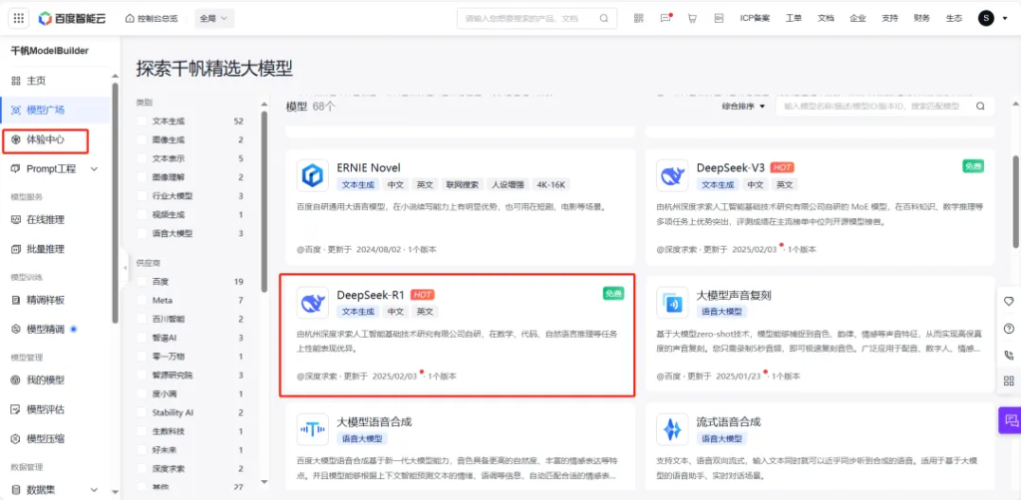Screen dimensions: 1021x500
Task: Expand the 数据集 sidebar section
Action: coord(94,490)
